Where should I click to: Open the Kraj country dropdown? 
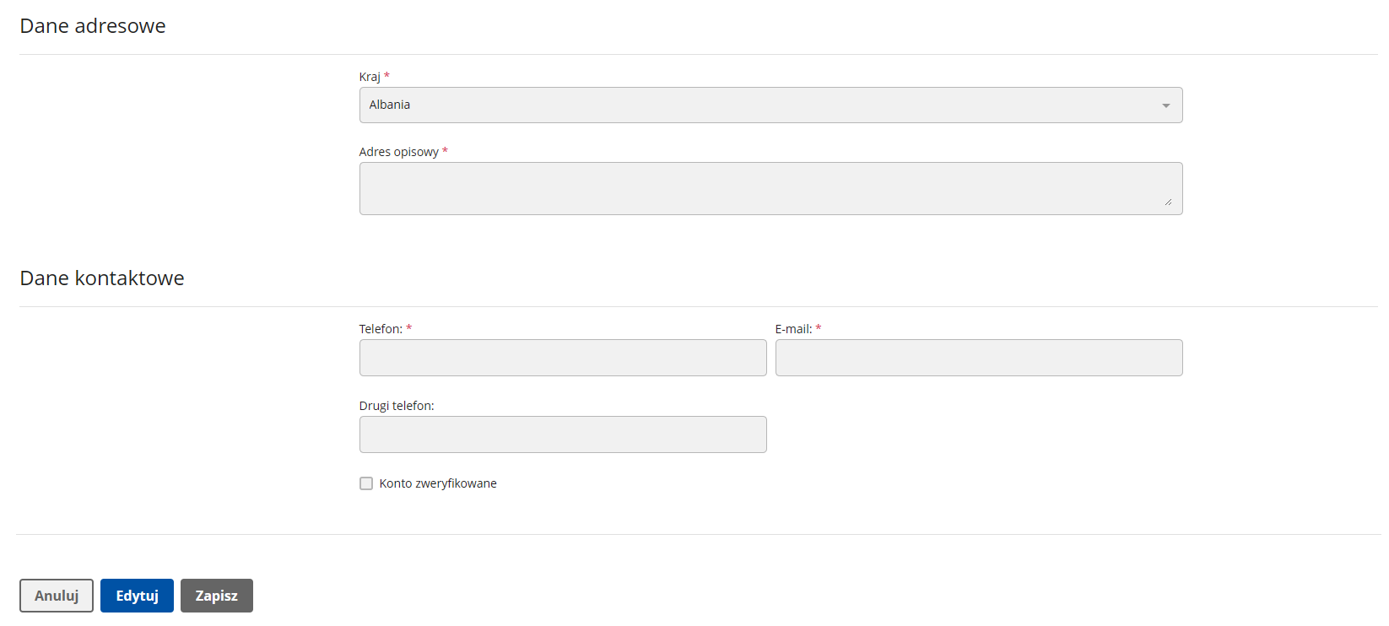(x=770, y=105)
